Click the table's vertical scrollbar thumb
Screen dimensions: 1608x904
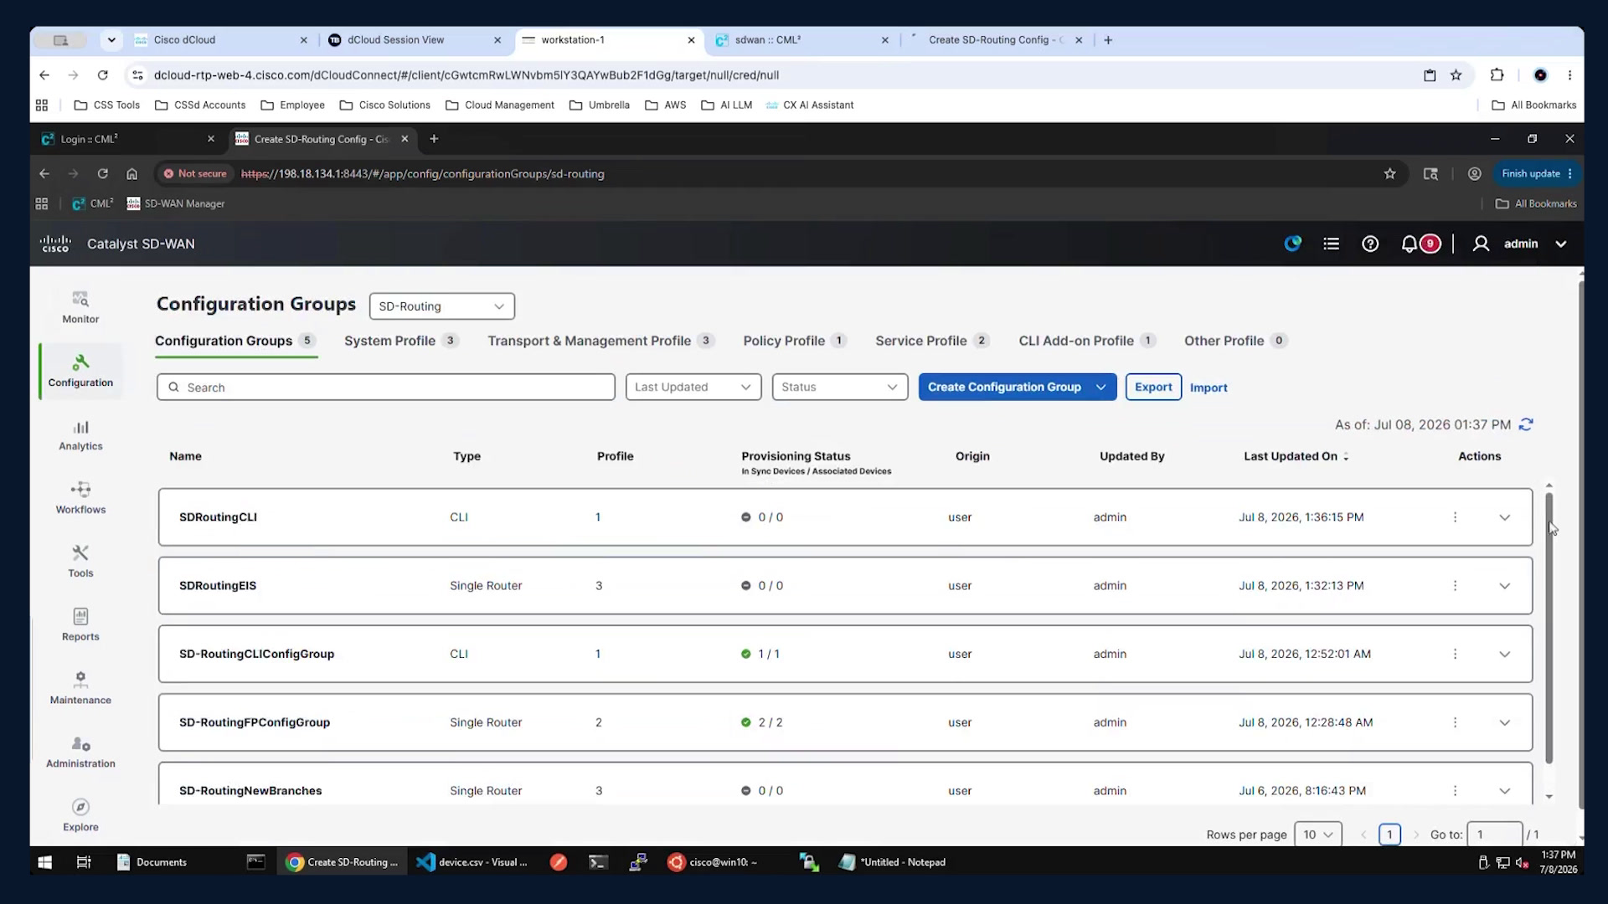tap(1549, 628)
